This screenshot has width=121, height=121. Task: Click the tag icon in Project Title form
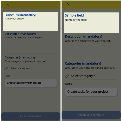pos(6,69)
